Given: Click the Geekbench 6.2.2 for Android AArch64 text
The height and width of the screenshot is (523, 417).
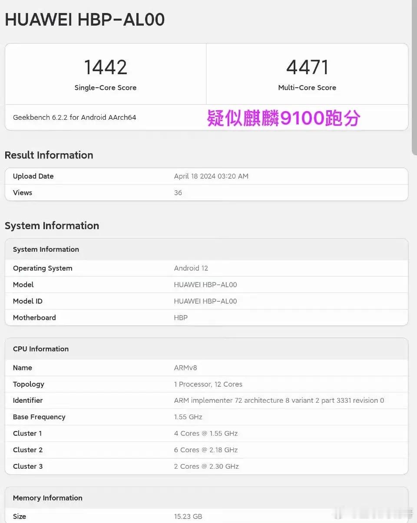Looking at the screenshot, I should tap(75, 117).
